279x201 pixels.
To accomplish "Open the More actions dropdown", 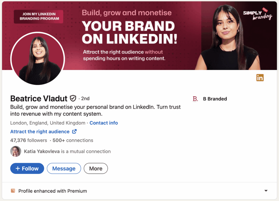I will (x=96, y=169).
